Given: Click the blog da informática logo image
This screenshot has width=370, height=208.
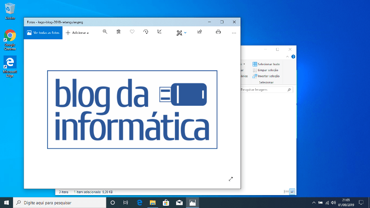Looking at the screenshot, I should [x=132, y=110].
